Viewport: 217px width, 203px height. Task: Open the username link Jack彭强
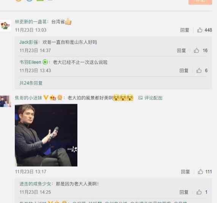[29, 42]
